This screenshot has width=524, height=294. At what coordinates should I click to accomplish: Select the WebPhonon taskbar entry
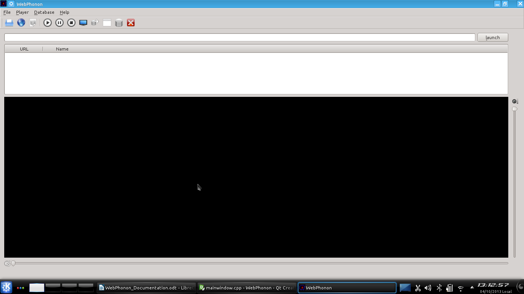click(x=347, y=288)
